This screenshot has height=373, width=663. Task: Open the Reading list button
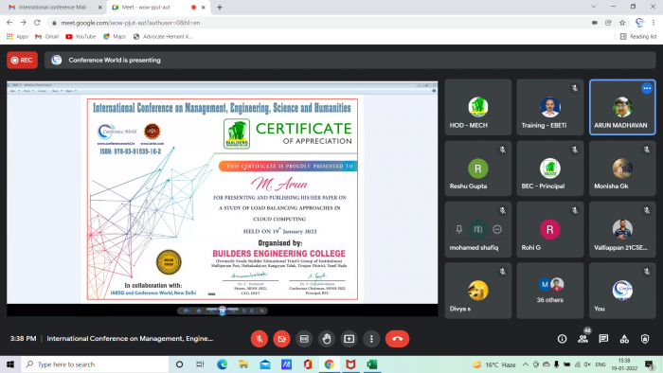[x=638, y=37]
